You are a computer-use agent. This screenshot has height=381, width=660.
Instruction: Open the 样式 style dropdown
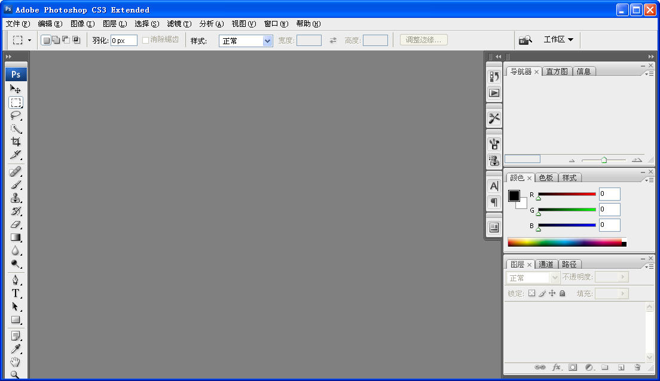(x=246, y=41)
